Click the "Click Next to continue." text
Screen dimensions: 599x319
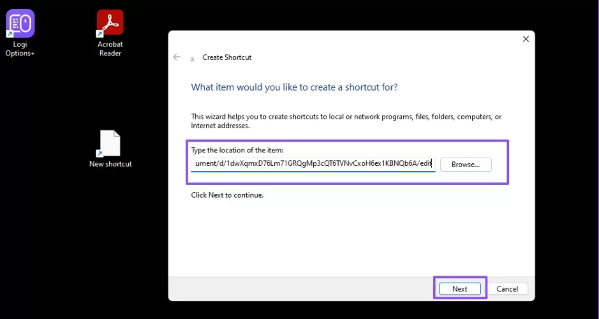click(227, 195)
